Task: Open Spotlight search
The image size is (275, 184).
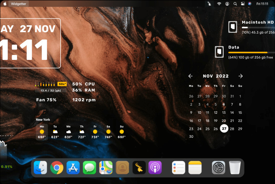Action: [x=235, y=4]
